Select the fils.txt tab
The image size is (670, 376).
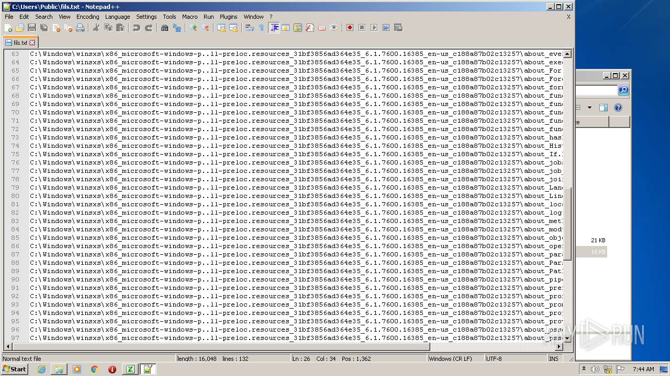click(20, 43)
